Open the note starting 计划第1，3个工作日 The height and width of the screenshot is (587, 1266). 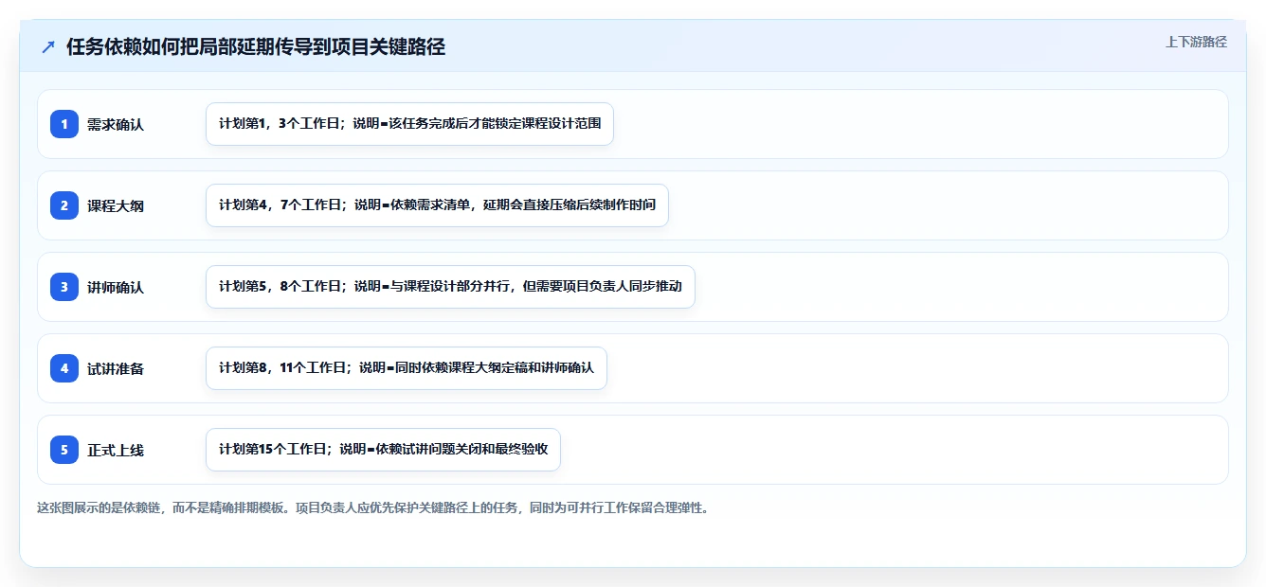(409, 124)
